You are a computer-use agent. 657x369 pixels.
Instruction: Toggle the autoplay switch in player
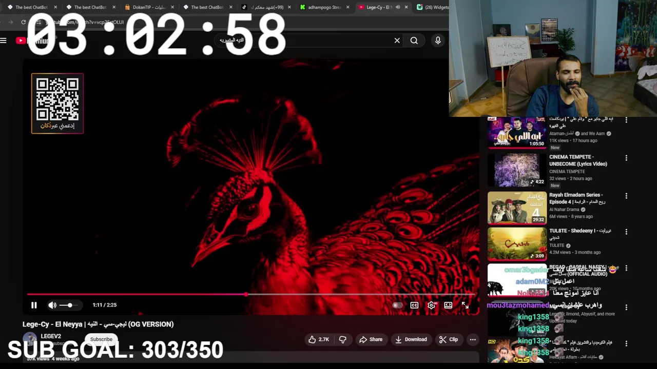[x=397, y=305]
